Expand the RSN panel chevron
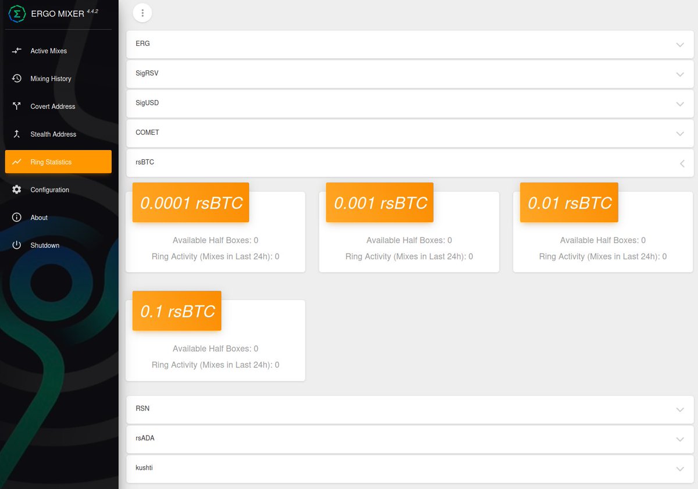698x489 pixels. [680, 410]
